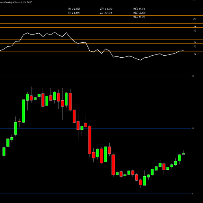
Task: Select the open value 'O: 11.02'
Action: [73, 9]
